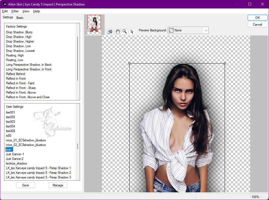
Task: Click the OK button
Action: click(257, 18)
